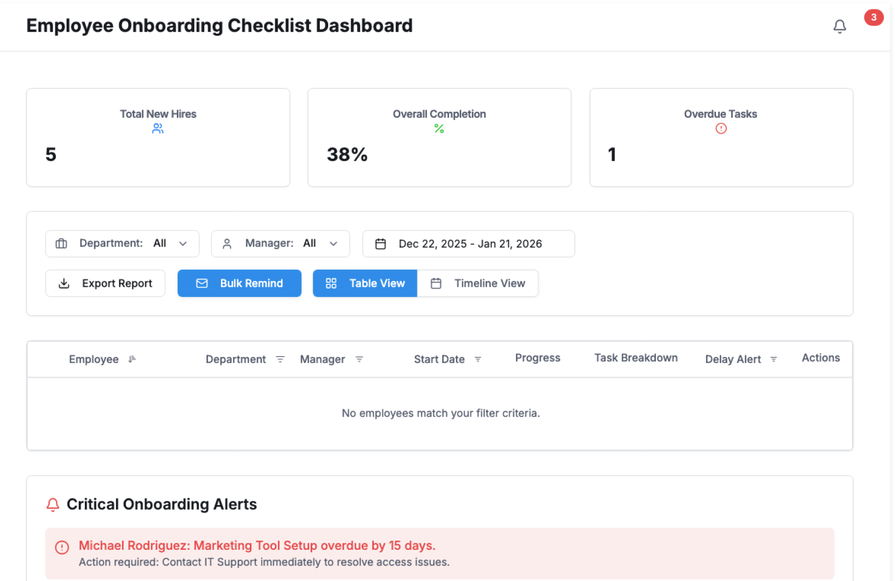
Task: Click the Export Report button
Action: (105, 283)
